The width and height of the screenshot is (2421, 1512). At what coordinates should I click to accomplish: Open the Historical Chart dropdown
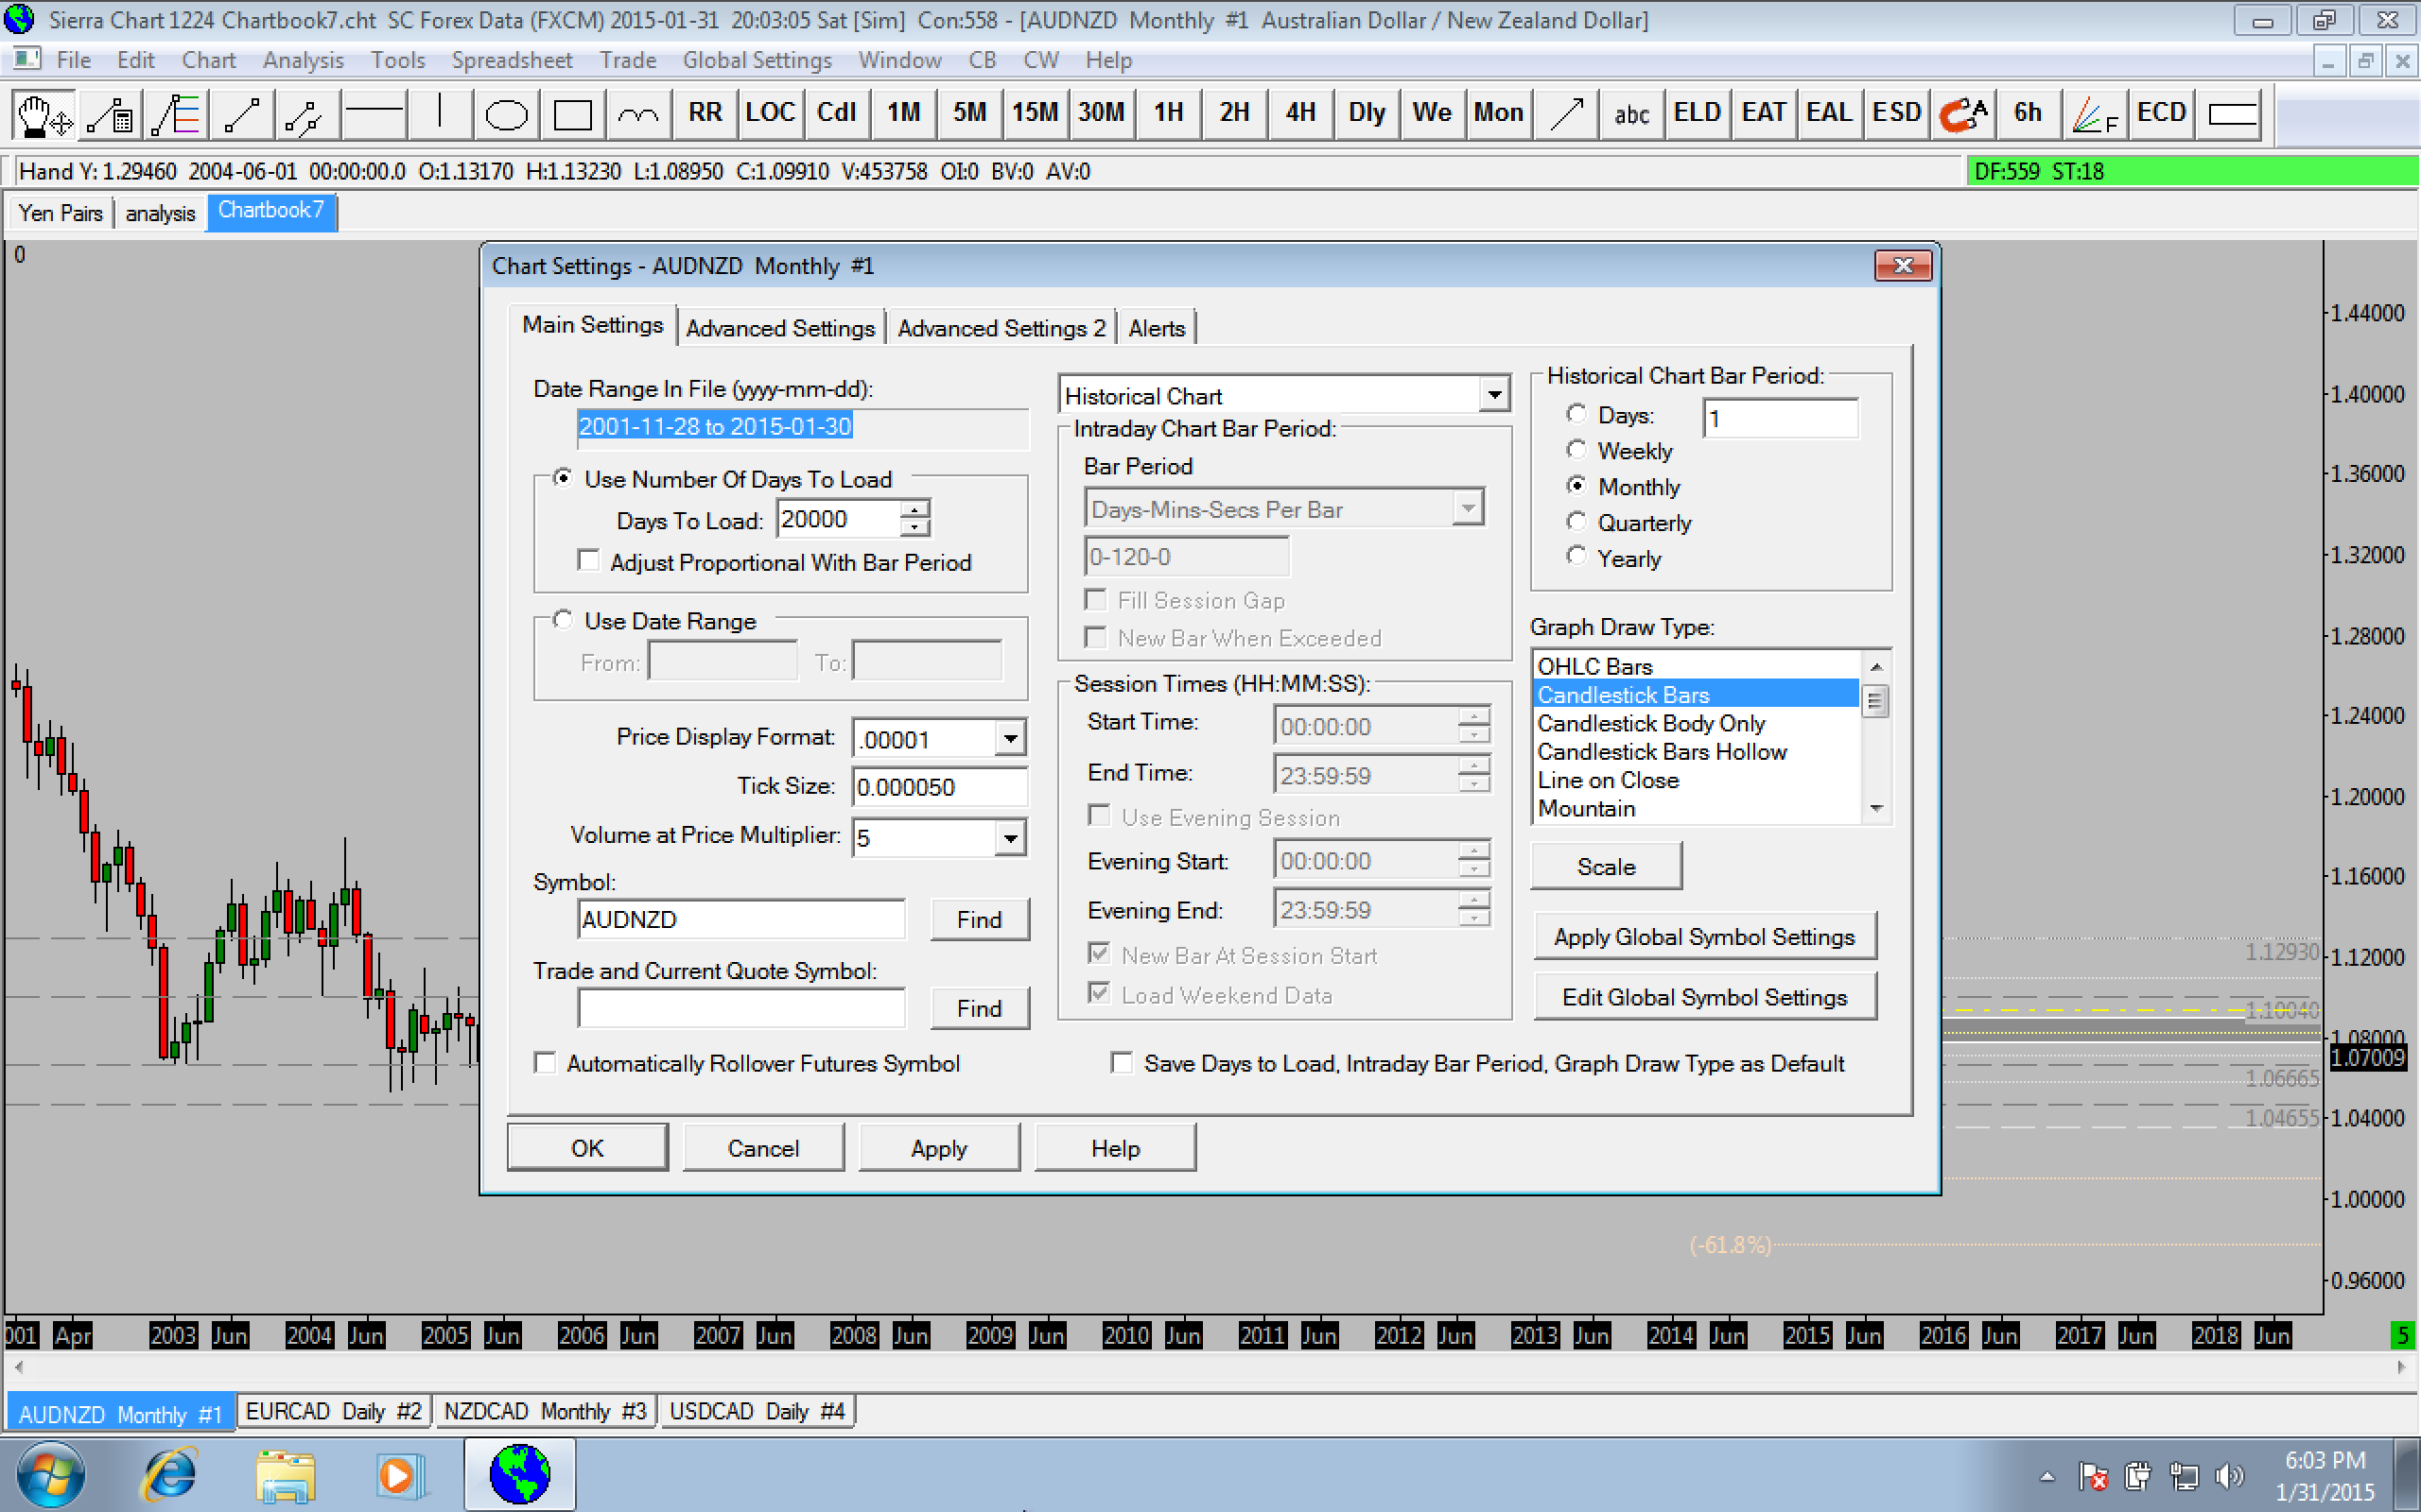click(x=1493, y=395)
